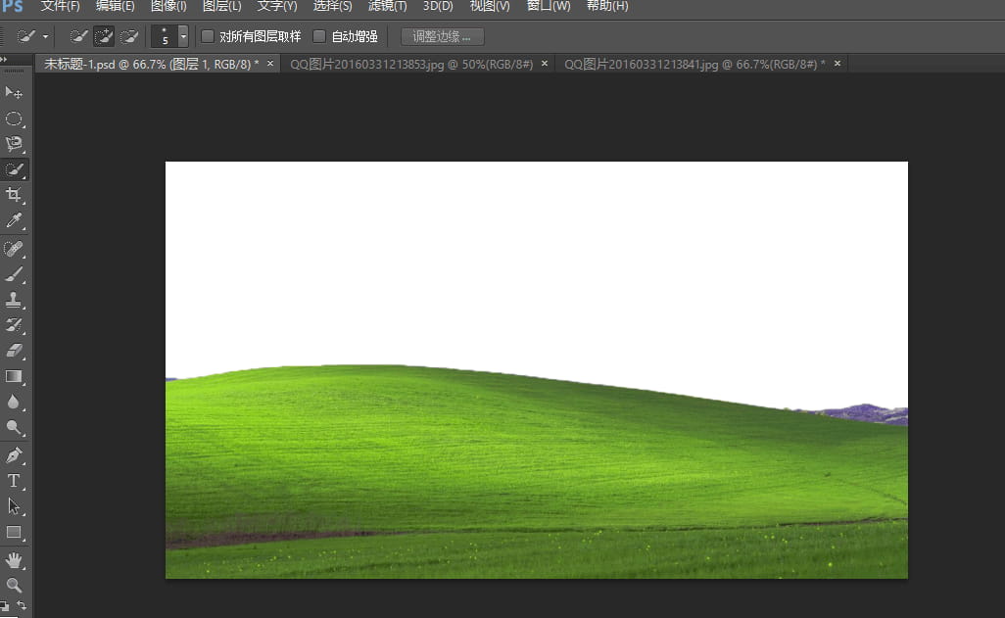Open the tool preset picker dropdown
Viewport: 1005px width, 618px height.
pos(45,37)
